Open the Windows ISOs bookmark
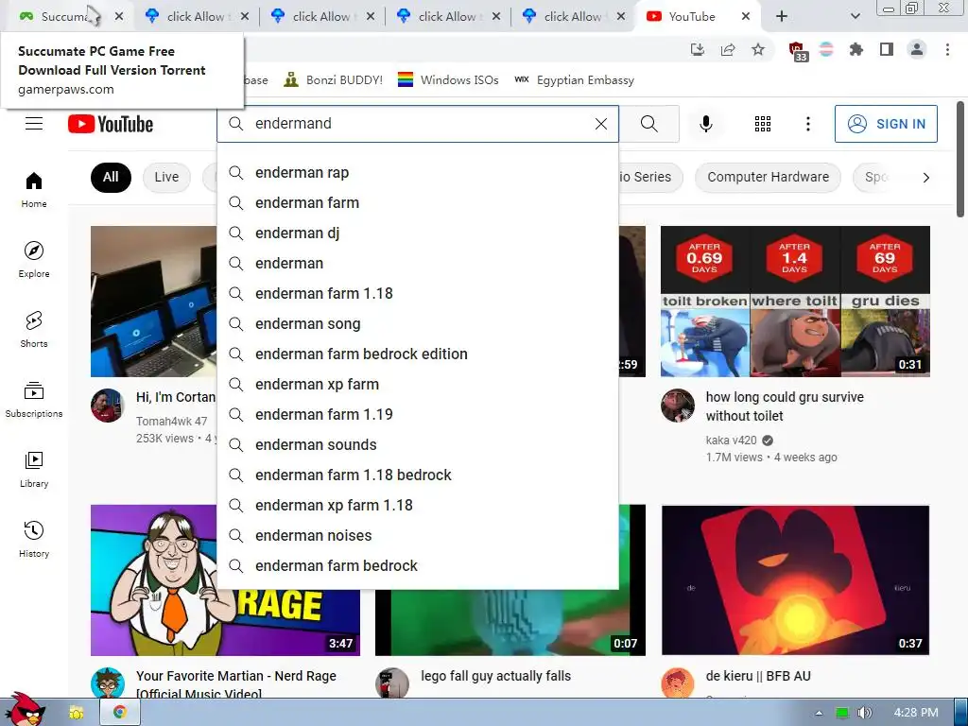 coord(448,80)
